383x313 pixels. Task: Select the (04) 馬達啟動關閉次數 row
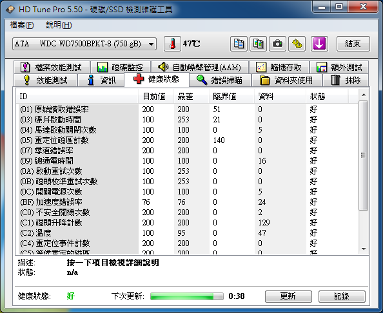pyautogui.click(x=188, y=130)
